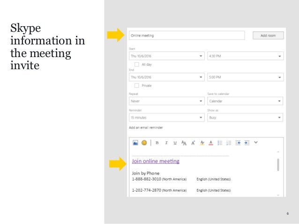
Task: Click the grow font A icon
Action: coord(193,143)
